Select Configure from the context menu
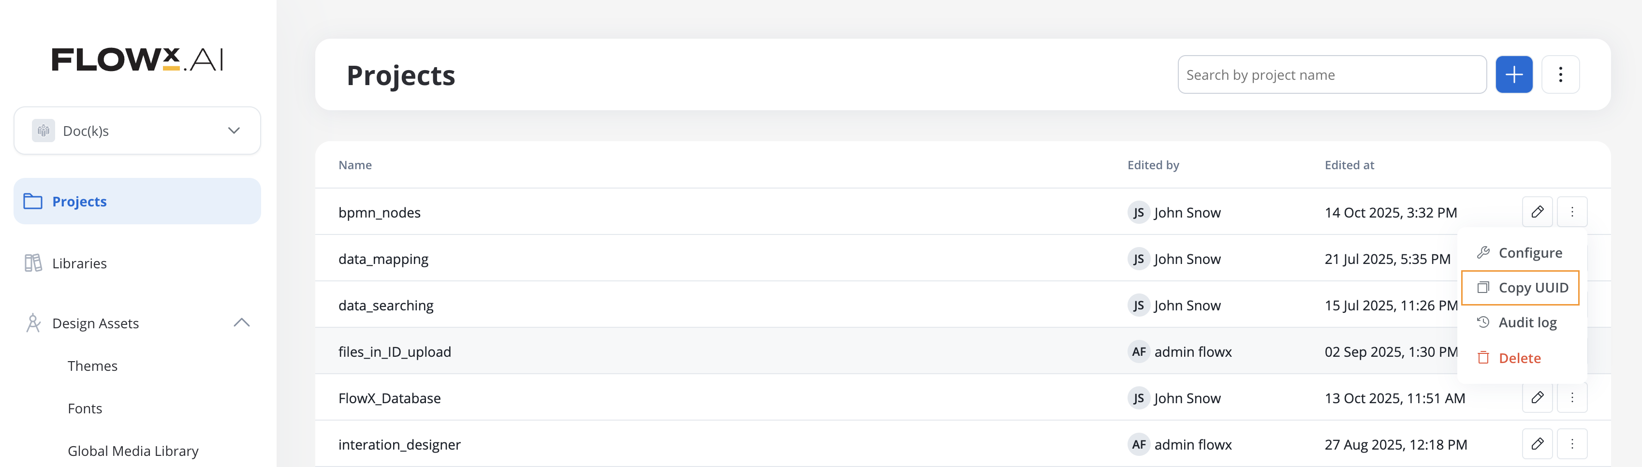1642x467 pixels. [x=1529, y=253]
